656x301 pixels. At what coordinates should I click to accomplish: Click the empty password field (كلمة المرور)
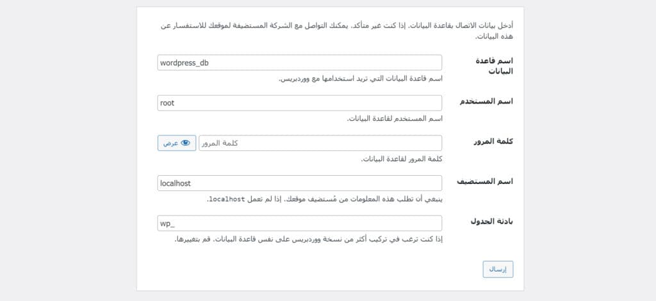(x=320, y=143)
